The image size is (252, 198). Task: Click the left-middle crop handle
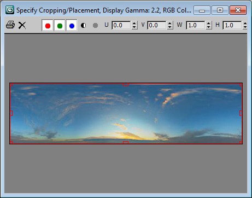pyautogui.click(x=11, y=113)
